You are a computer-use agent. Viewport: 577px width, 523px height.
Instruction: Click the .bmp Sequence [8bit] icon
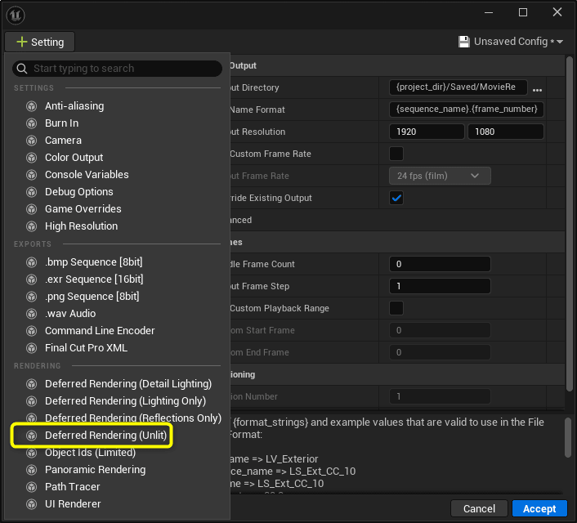32,262
